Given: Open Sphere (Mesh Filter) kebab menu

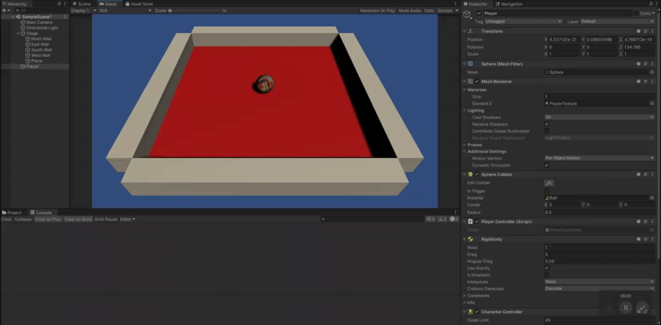Looking at the screenshot, I should [x=652, y=64].
